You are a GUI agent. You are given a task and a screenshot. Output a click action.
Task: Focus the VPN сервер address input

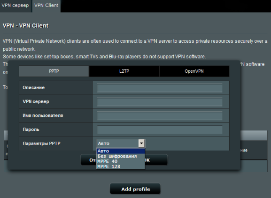[x=160, y=102]
